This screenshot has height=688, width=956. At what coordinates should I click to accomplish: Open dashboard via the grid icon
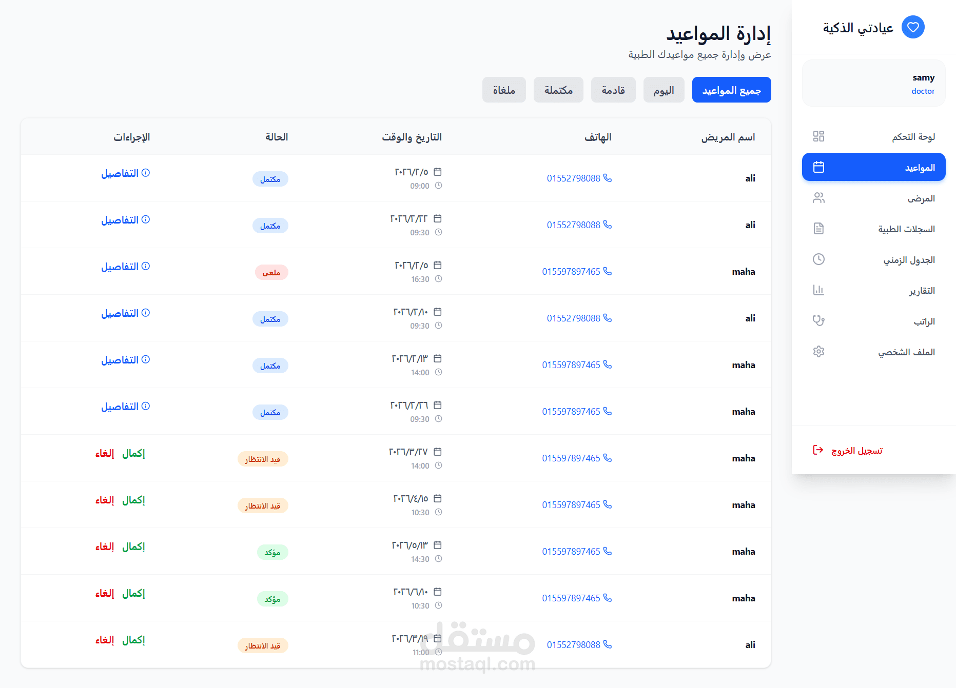coord(818,136)
